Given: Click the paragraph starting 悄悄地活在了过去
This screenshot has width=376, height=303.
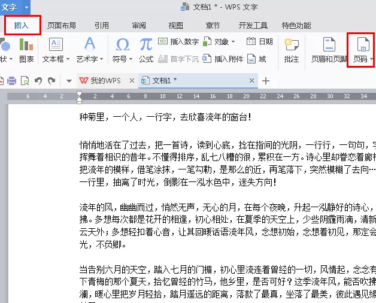Looking at the screenshot, I should (x=228, y=163).
